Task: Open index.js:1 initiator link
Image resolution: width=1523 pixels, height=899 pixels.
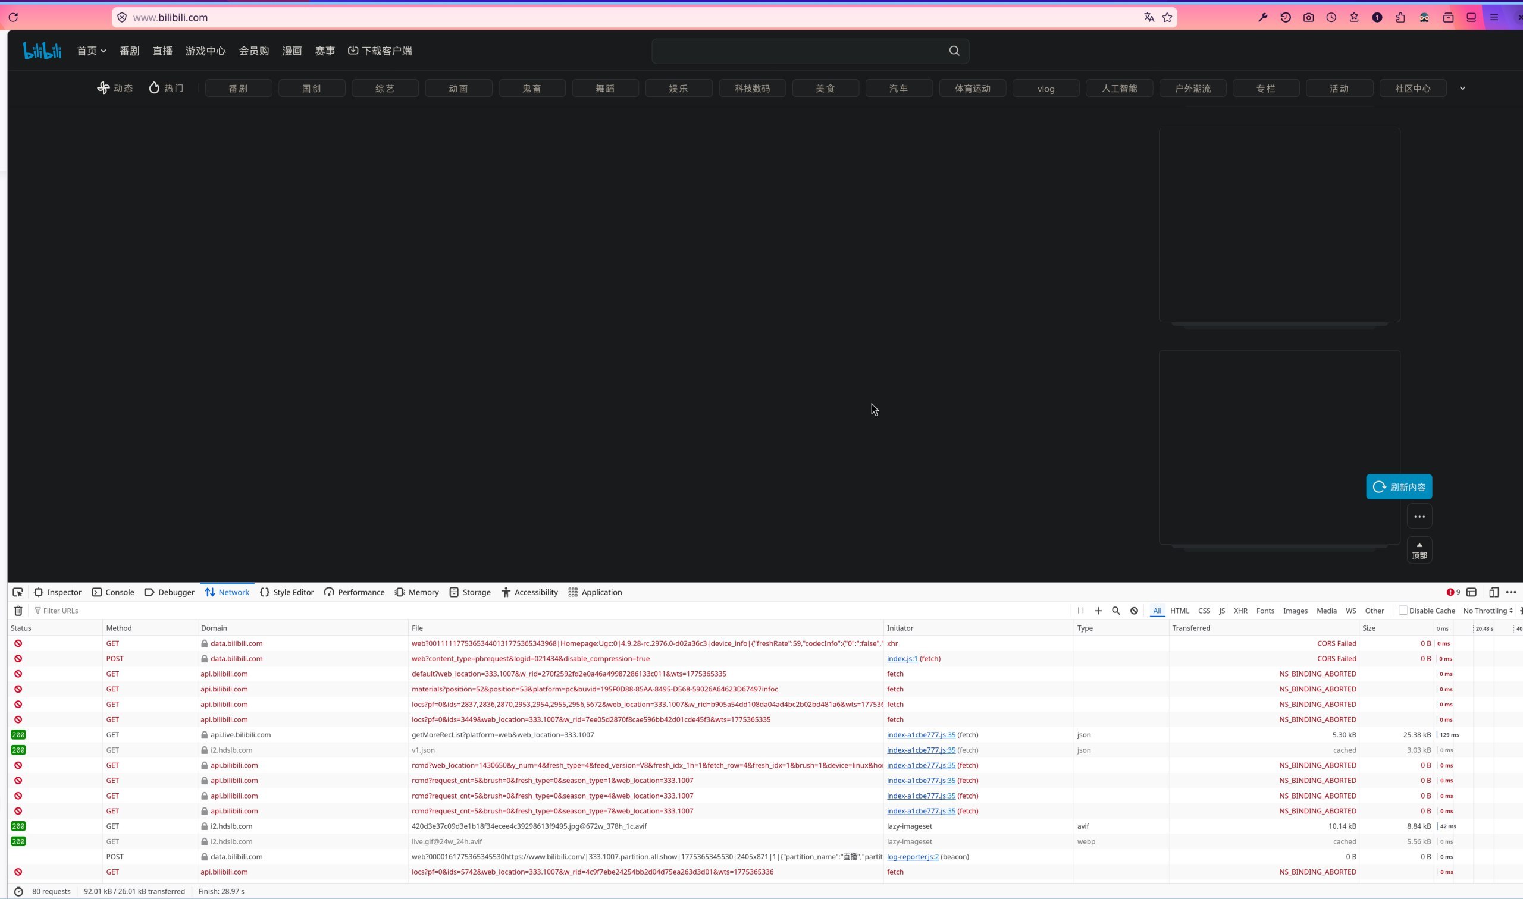Action: pos(902,659)
